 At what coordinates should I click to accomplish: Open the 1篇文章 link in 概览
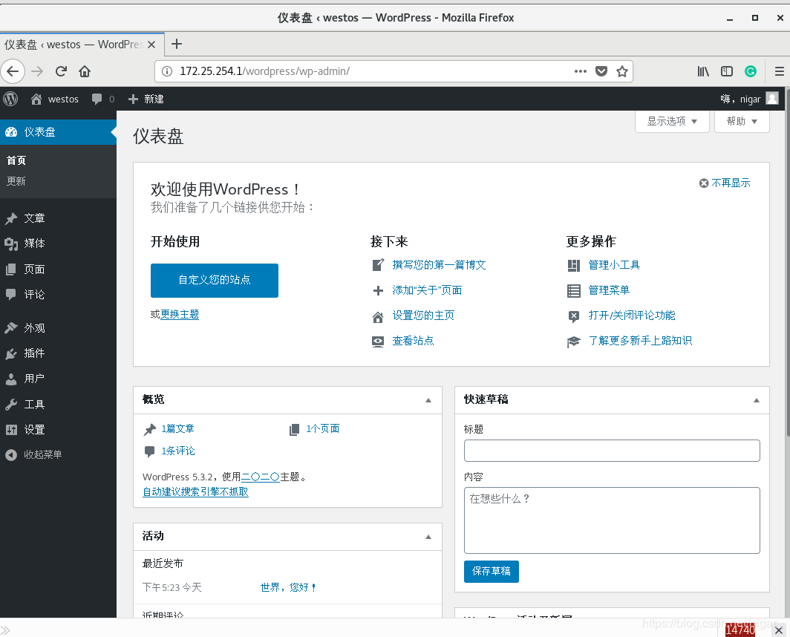[x=177, y=428]
